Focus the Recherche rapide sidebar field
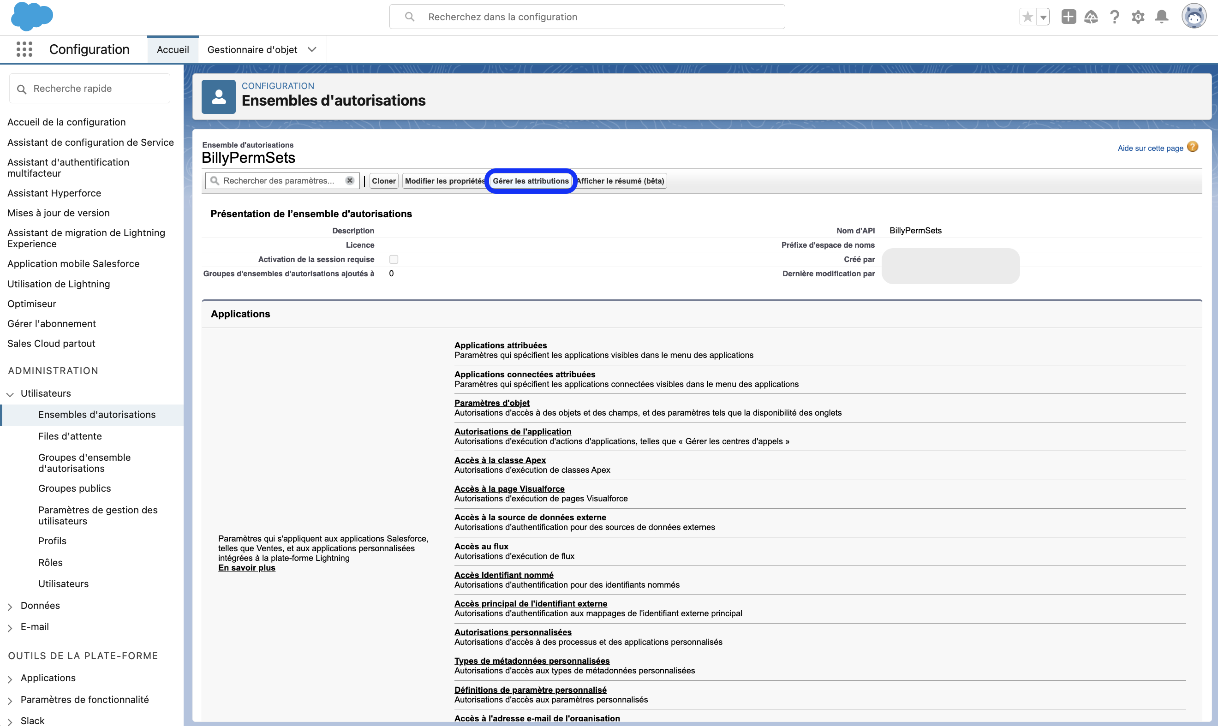1218x726 pixels. pos(90,89)
